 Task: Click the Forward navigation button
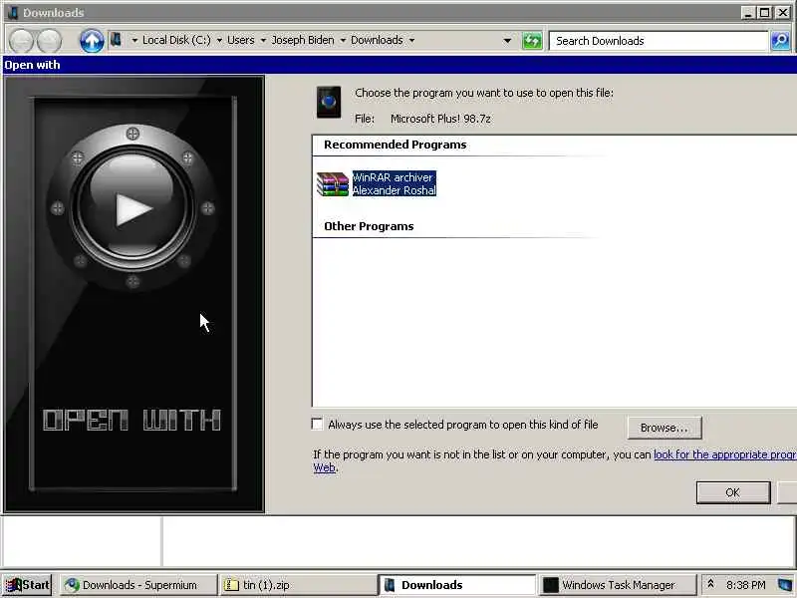click(49, 41)
